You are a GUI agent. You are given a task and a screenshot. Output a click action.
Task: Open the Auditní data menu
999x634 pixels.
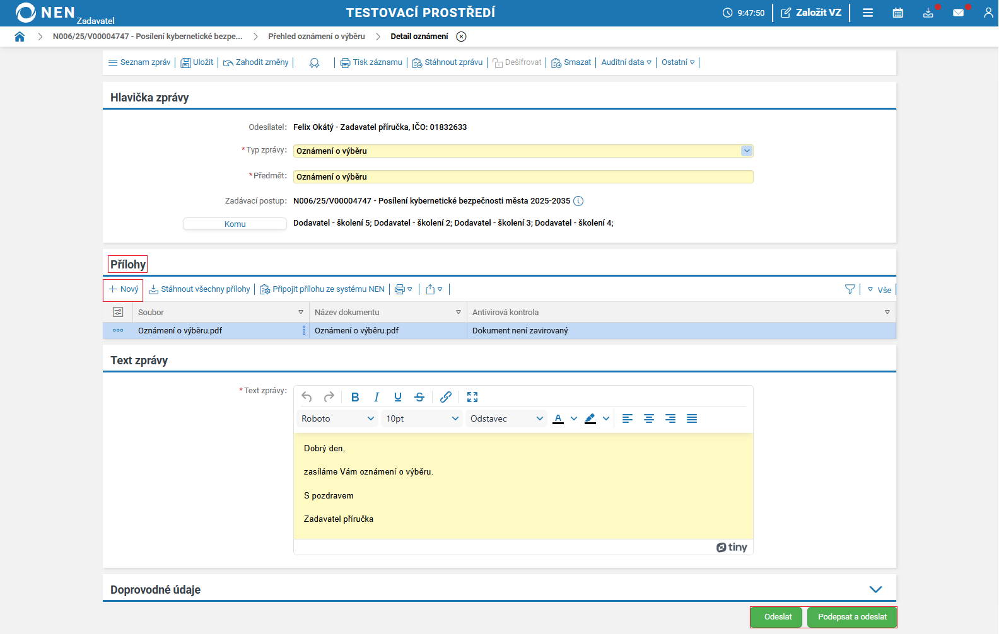click(x=626, y=62)
